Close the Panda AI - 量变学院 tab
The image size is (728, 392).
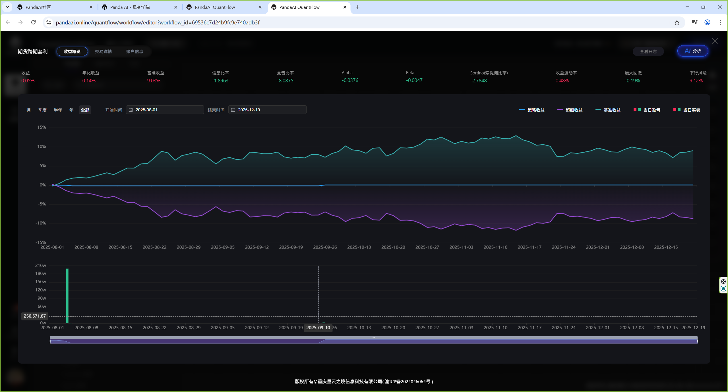click(x=175, y=7)
